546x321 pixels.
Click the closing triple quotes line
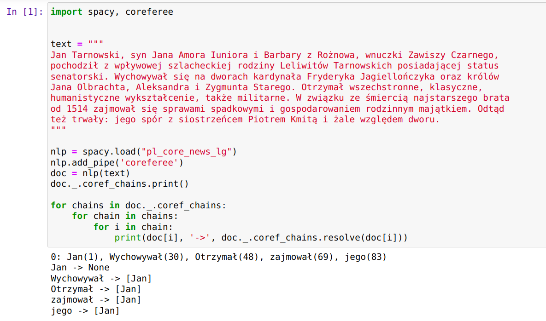coord(58,129)
